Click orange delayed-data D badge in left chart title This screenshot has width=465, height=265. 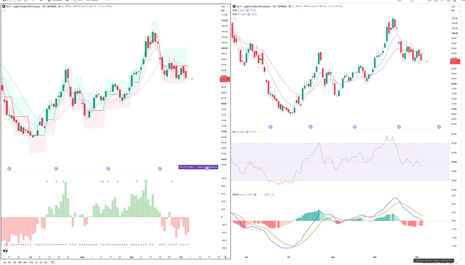(63, 6)
